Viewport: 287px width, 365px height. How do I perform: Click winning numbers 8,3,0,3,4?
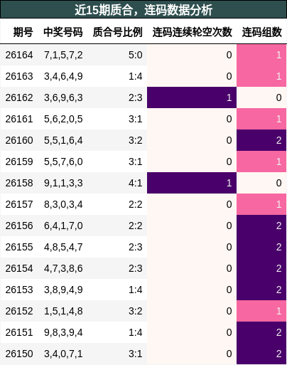63,204
